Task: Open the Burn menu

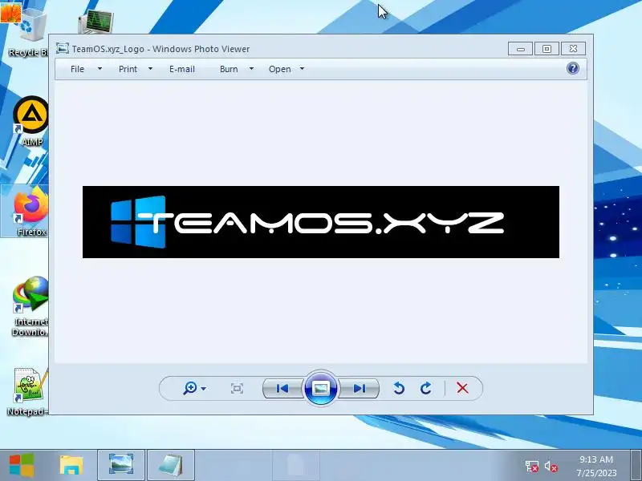Action: 229,69
